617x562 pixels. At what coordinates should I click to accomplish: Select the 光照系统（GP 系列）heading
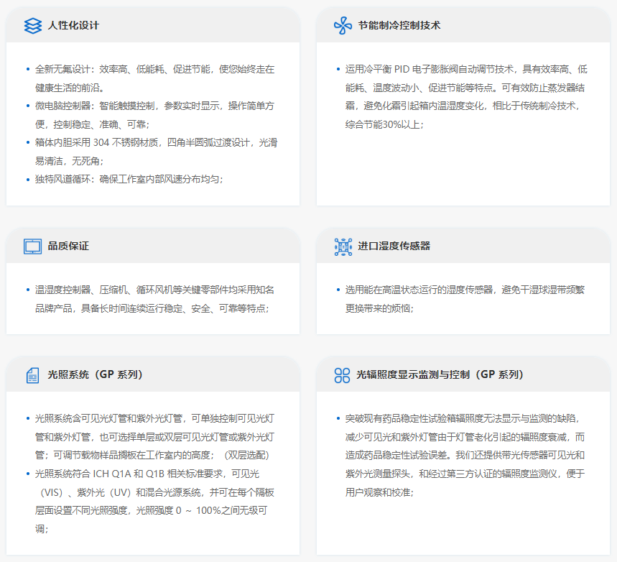(96, 374)
